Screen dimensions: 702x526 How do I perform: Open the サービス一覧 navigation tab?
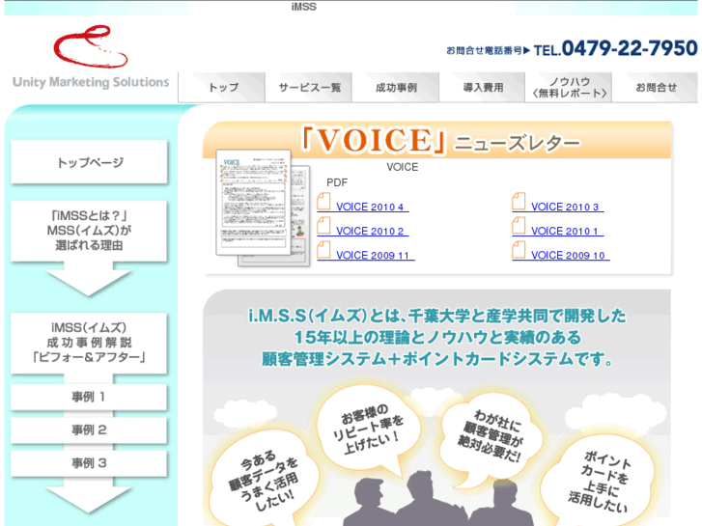tap(309, 87)
